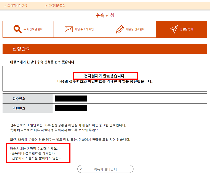The width and height of the screenshot is (210, 177).
Task: Click the redacted 비밀번호 value
Action: (x=71, y=108)
